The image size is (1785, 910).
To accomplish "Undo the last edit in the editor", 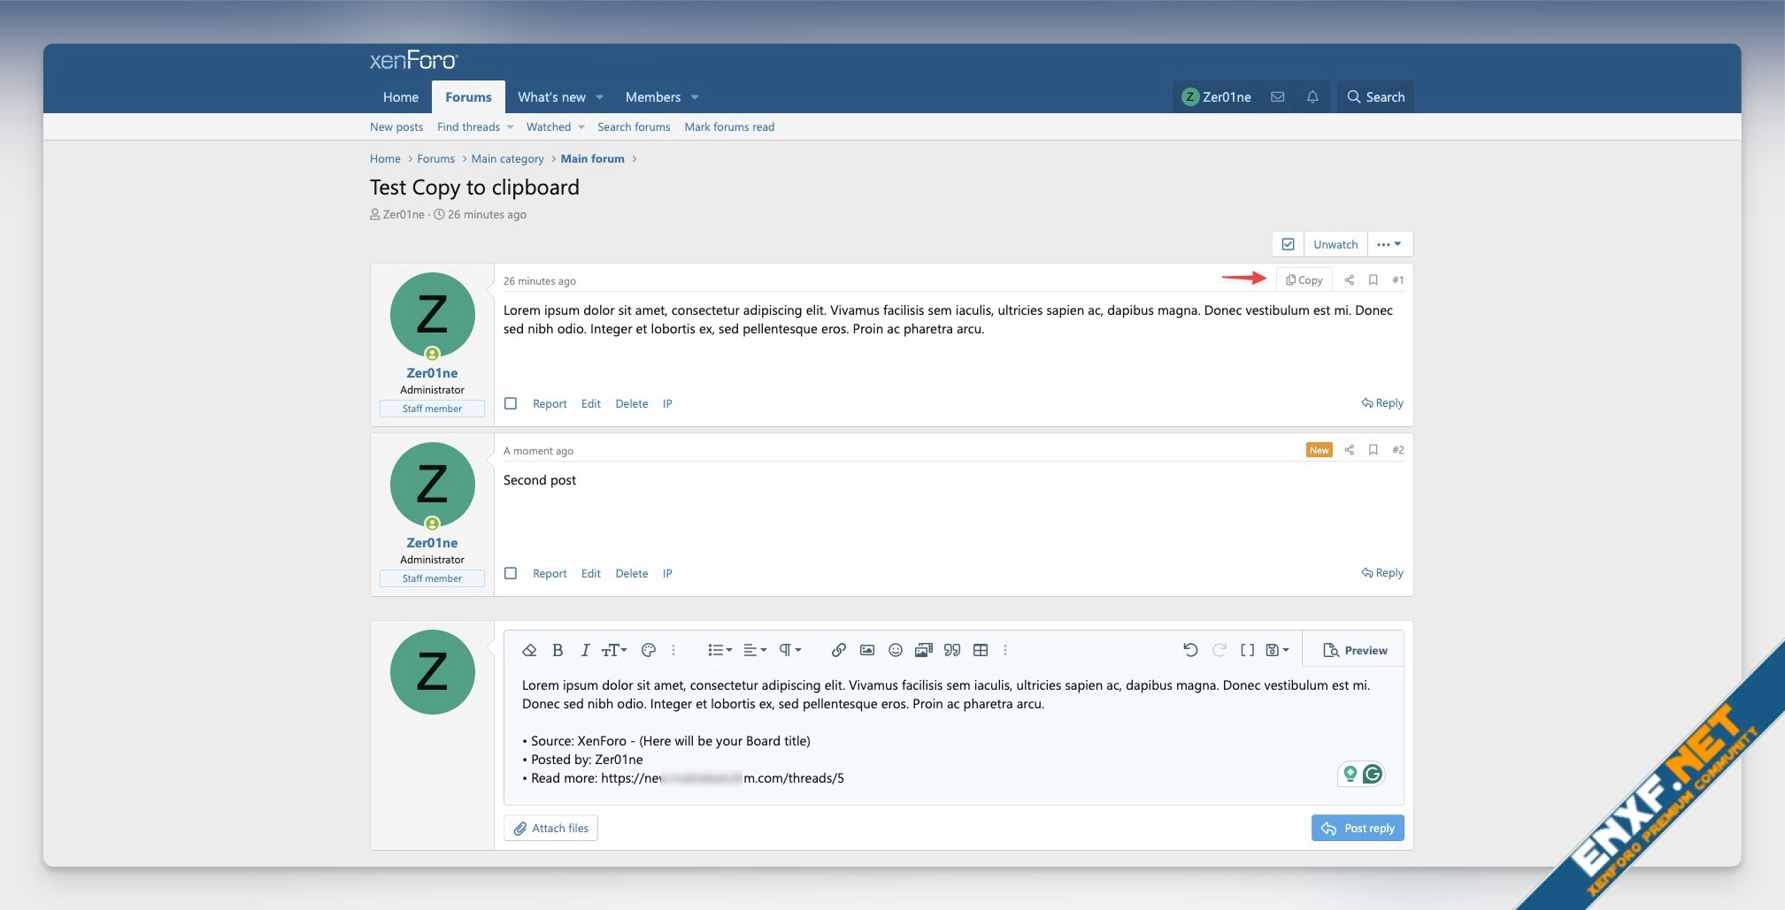I will pos(1189,650).
